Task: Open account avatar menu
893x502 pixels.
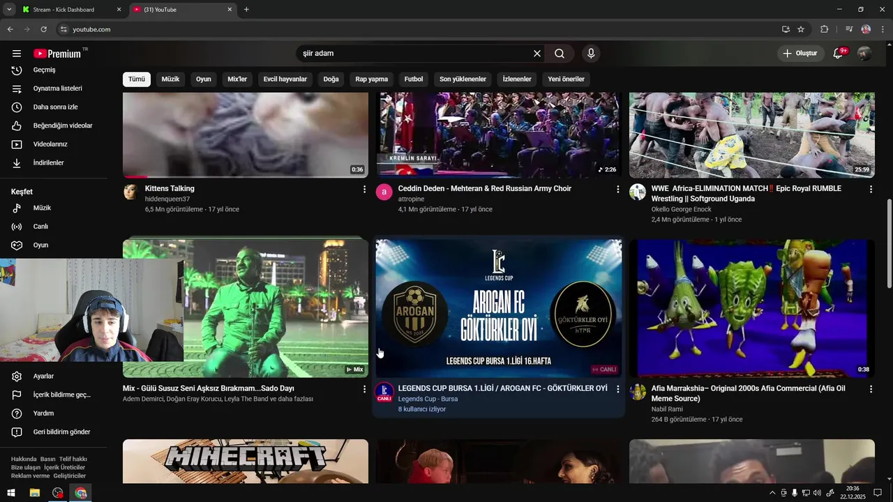Action: click(x=864, y=54)
